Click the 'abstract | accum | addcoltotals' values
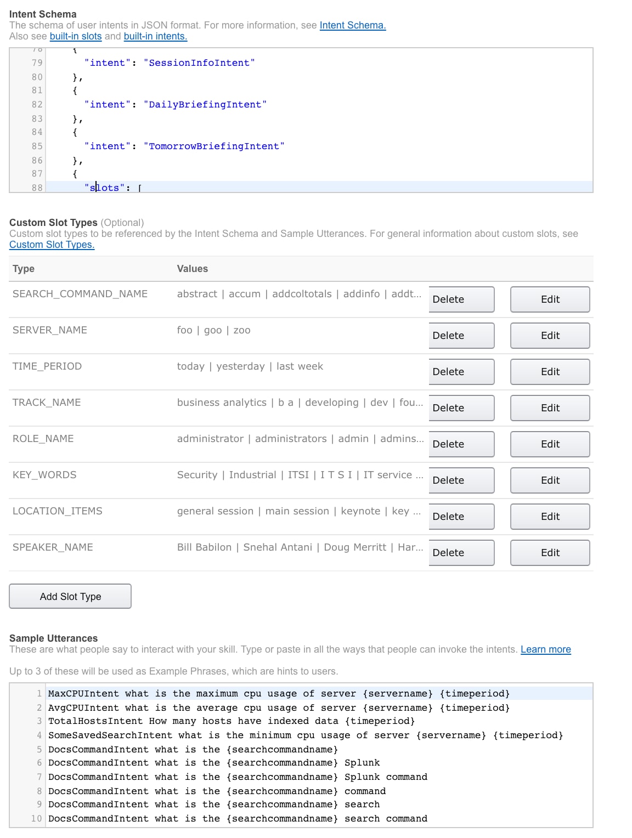 [300, 294]
